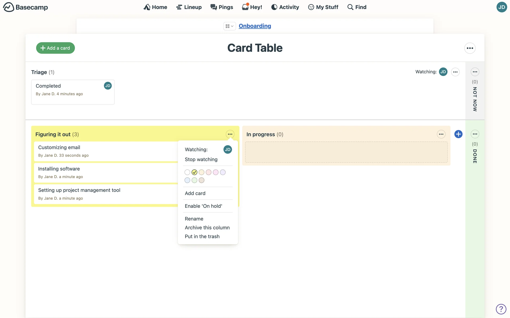This screenshot has height=318, width=510.
Task: Open the Pings chat icon
Action: pyautogui.click(x=214, y=7)
